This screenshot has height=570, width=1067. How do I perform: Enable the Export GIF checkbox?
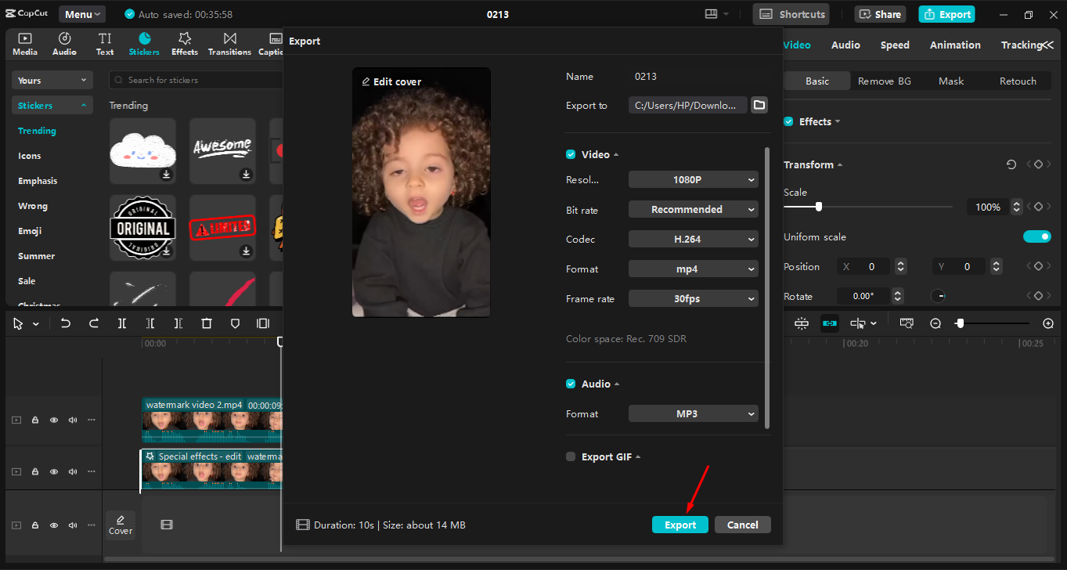(571, 456)
